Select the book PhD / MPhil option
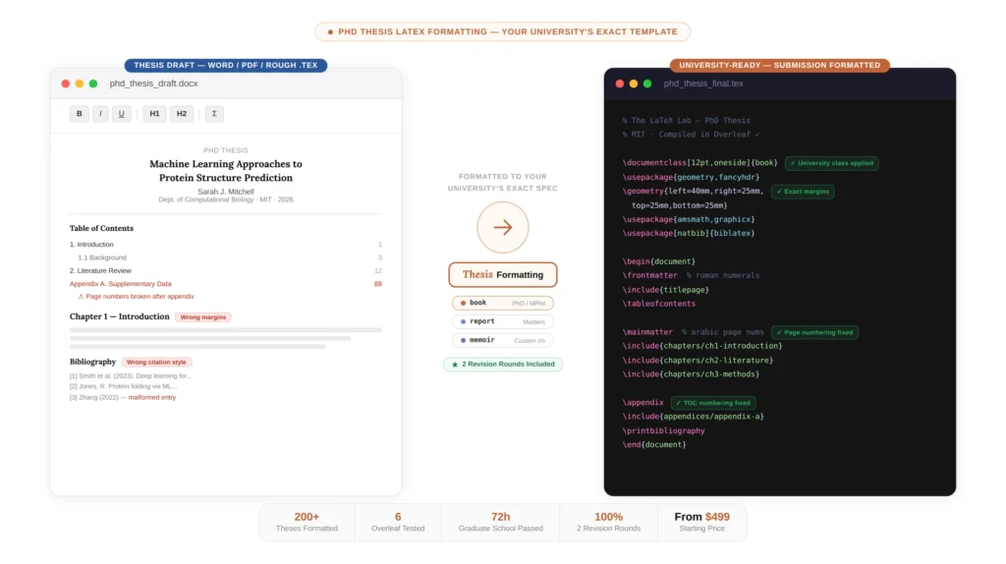 click(x=503, y=303)
